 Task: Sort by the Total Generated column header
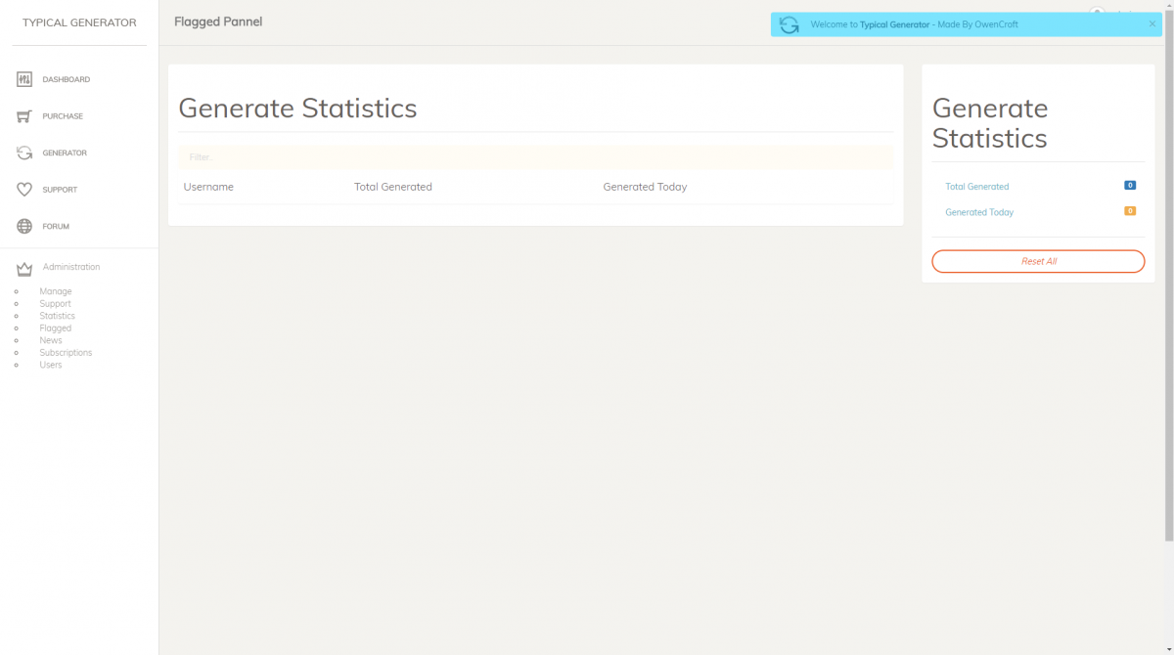(x=392, y=187)
